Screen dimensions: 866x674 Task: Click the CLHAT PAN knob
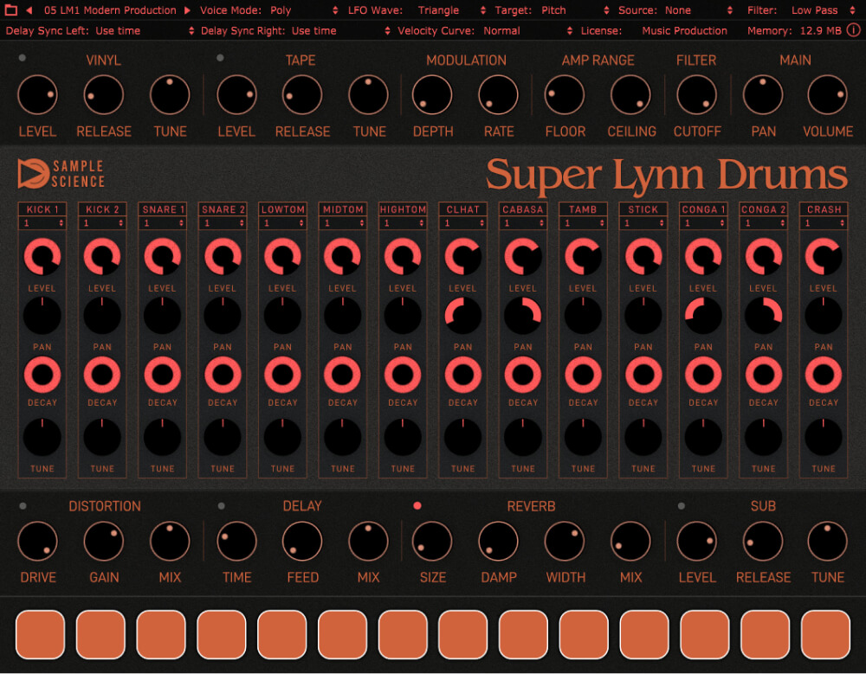click(462, 316)
